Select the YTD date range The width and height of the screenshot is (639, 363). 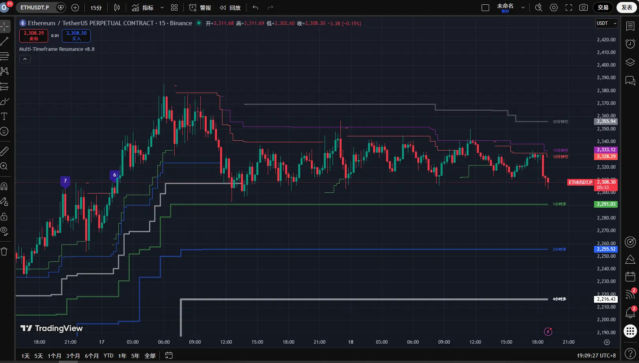pos(108,356)
